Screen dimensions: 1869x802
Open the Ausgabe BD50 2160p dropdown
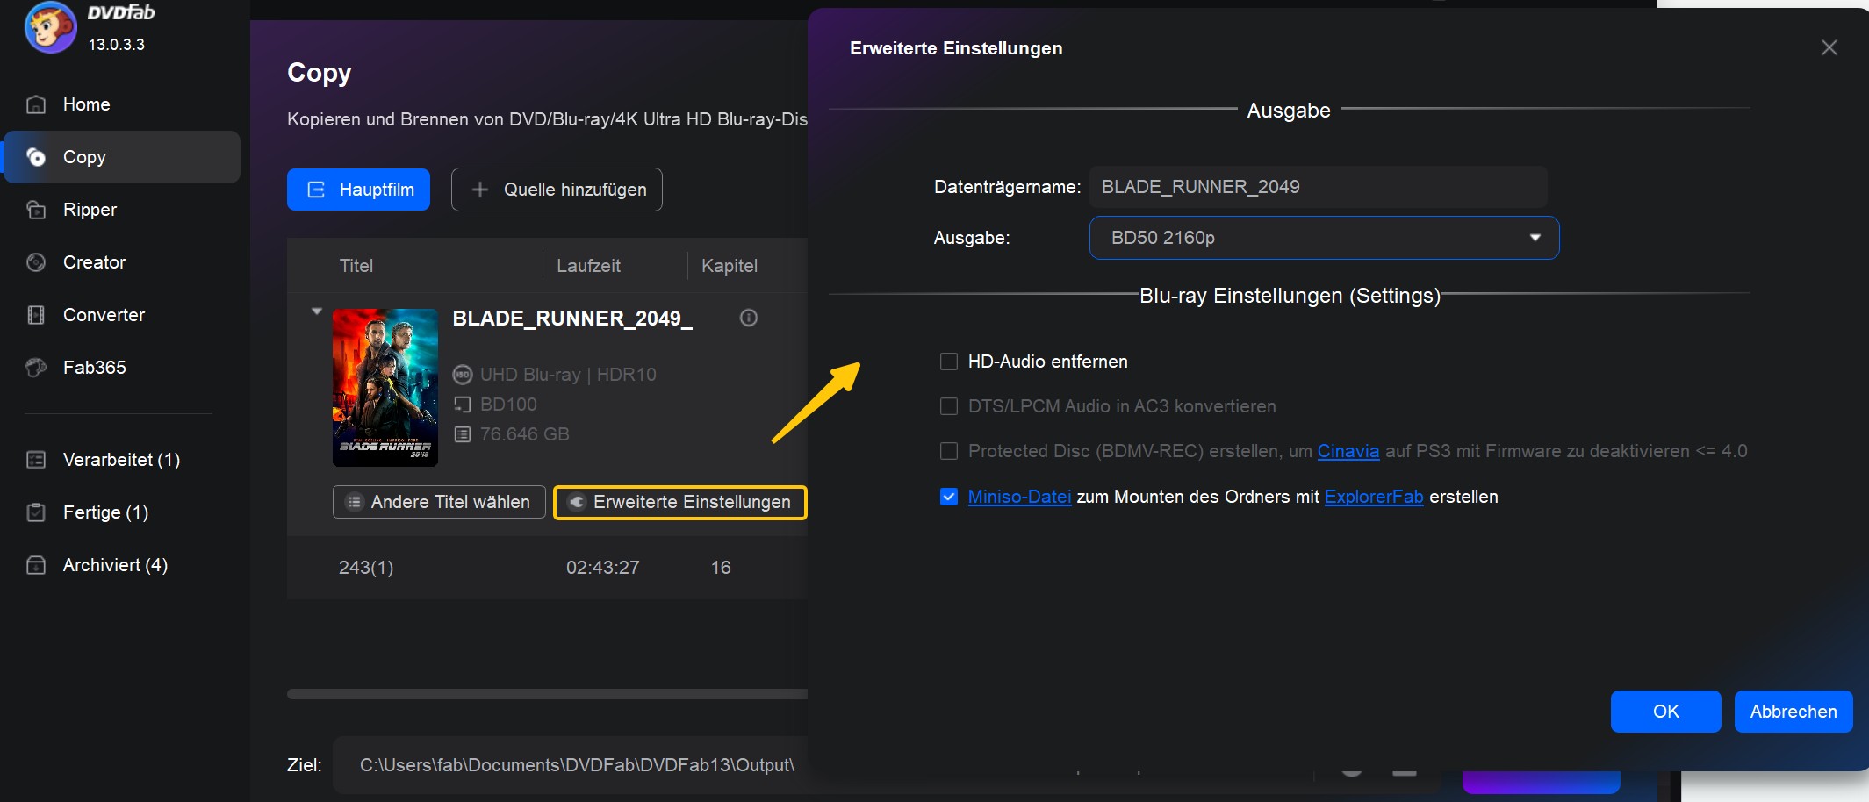(1324, 238)
